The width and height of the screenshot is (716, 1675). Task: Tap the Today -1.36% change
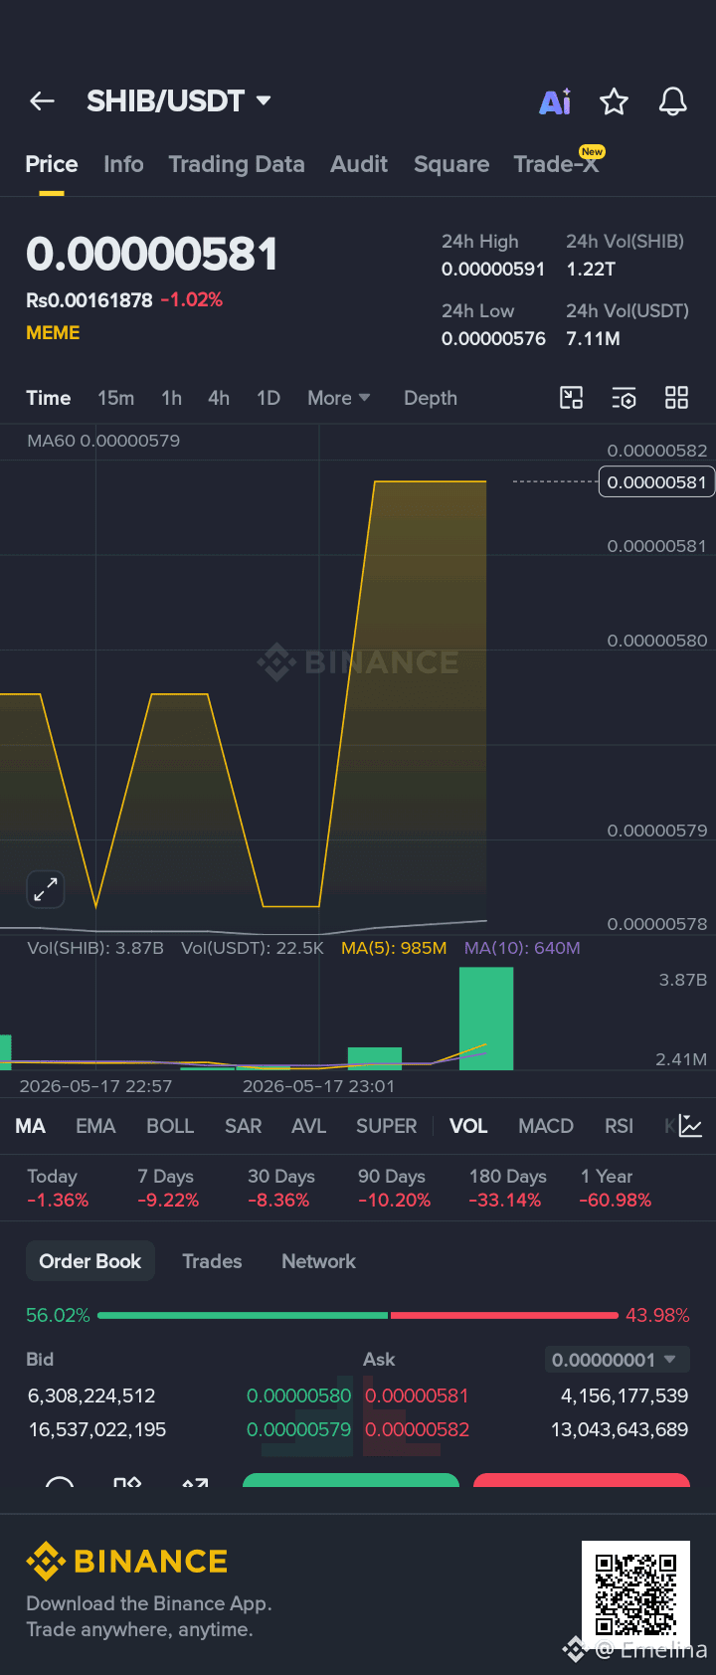coord(58,1188)
